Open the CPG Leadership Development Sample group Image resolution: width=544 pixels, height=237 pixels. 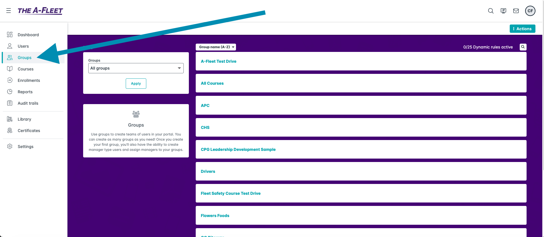[238, 149]
